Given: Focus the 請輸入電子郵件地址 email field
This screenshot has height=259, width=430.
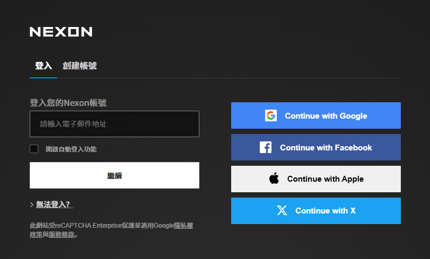Looking at the screenshot, I should pyautogui.click(x=115, y=124).
